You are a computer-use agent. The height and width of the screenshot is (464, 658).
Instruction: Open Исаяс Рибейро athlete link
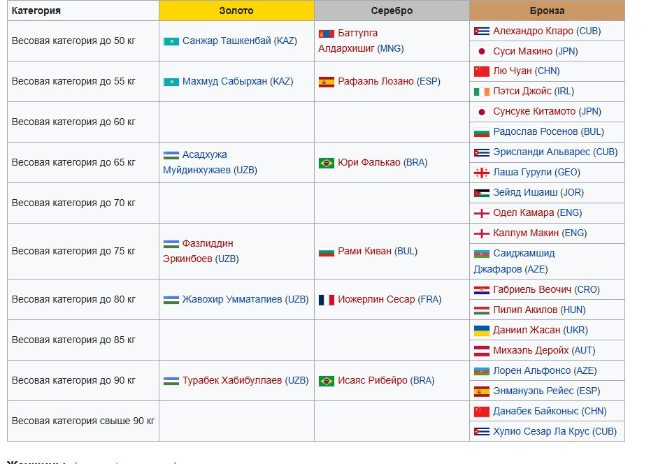coord(373,380)
